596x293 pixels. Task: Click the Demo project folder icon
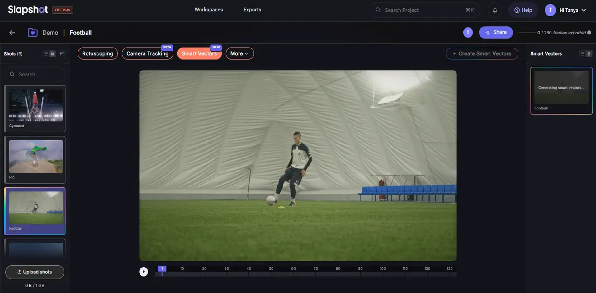[x=33, y=33]
